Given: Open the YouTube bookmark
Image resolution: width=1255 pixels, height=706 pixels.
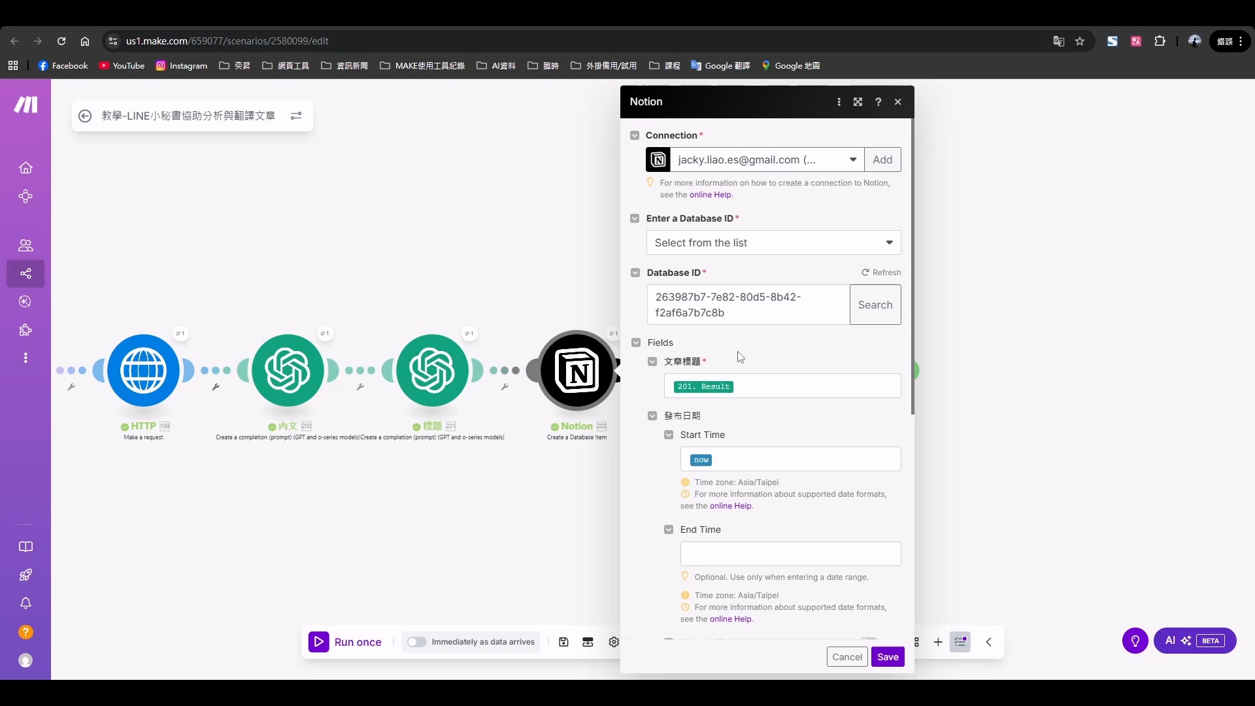Looking at the screenshot, I should [122, 65].
